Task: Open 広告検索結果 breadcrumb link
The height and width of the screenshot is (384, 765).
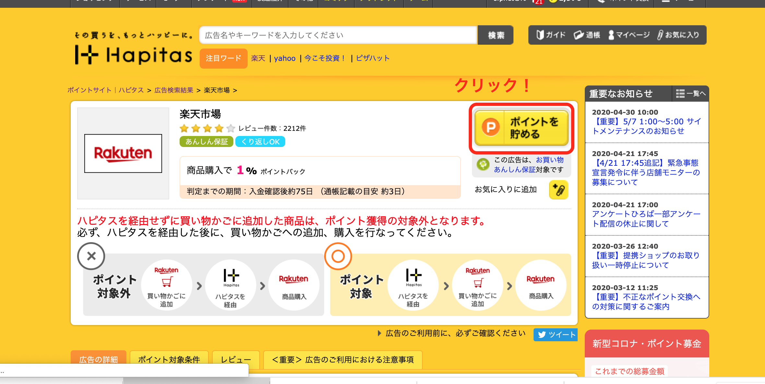Action: click(174, 90)
